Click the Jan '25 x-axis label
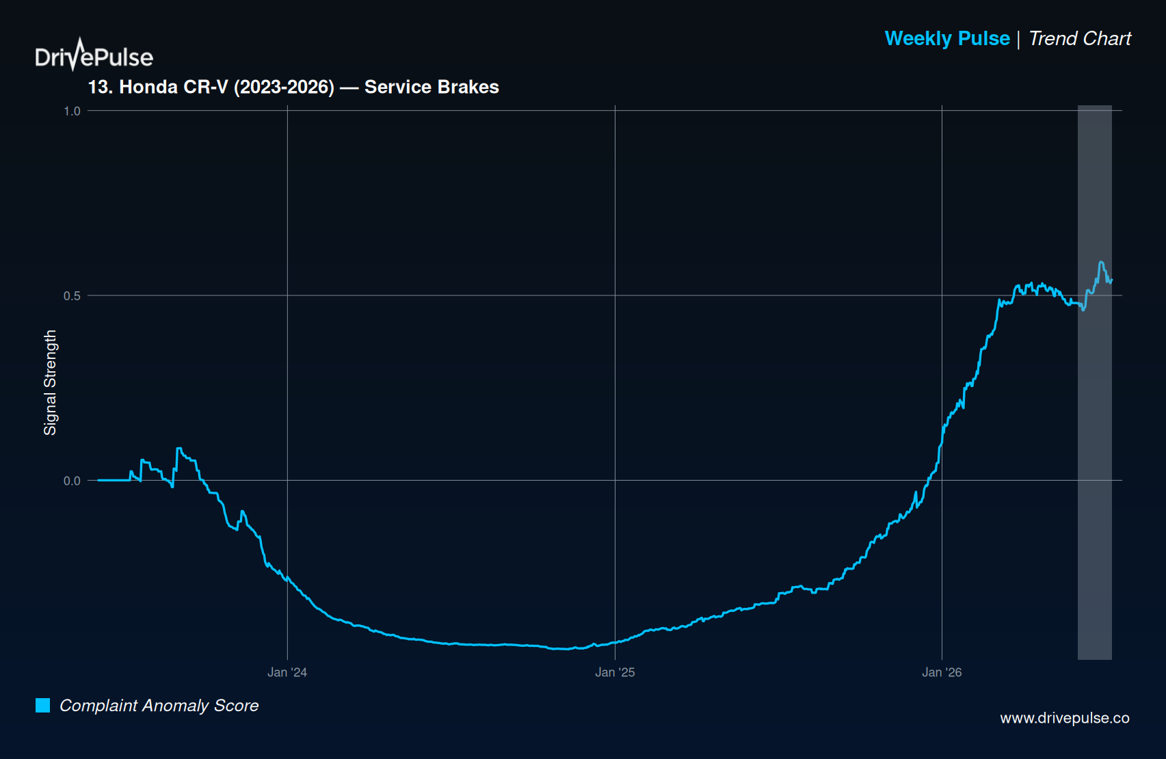This screenshot has width=1166, height=759. click(615, 672)
